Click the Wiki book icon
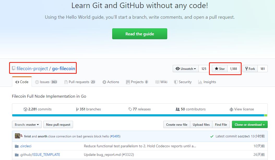275x160 pixels. coord(157,82)
